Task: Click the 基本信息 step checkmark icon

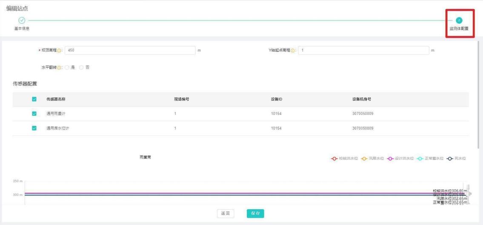Action: (22, 20)
